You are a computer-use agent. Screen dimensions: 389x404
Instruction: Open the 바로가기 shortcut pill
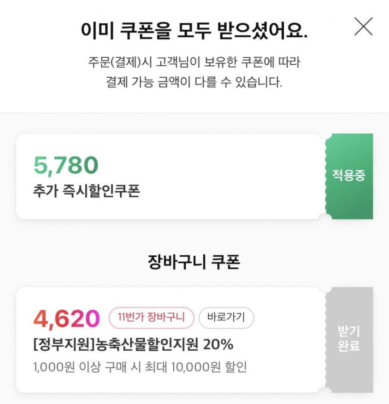226,318
